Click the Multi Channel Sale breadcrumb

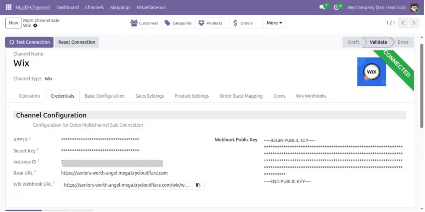pyautogui.click(x=41, y=21)
